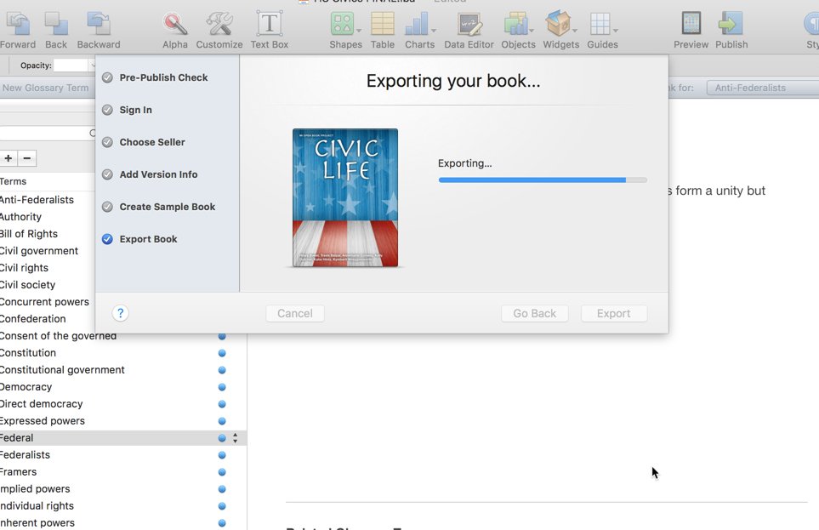The width and height of the screenshot is (819, 530).
Task: Click the Create Sample Book checkmark
Action: coord(107,207)
